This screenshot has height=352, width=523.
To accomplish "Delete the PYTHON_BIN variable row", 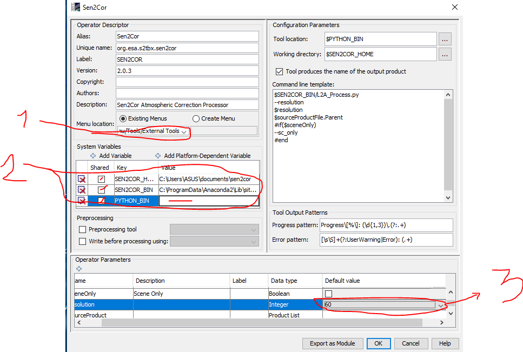I will click(x=81, y=201).
